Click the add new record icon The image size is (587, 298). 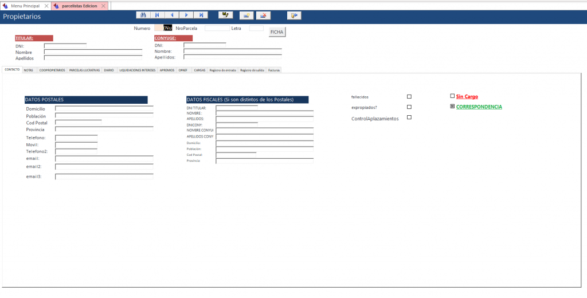(246, 15)
